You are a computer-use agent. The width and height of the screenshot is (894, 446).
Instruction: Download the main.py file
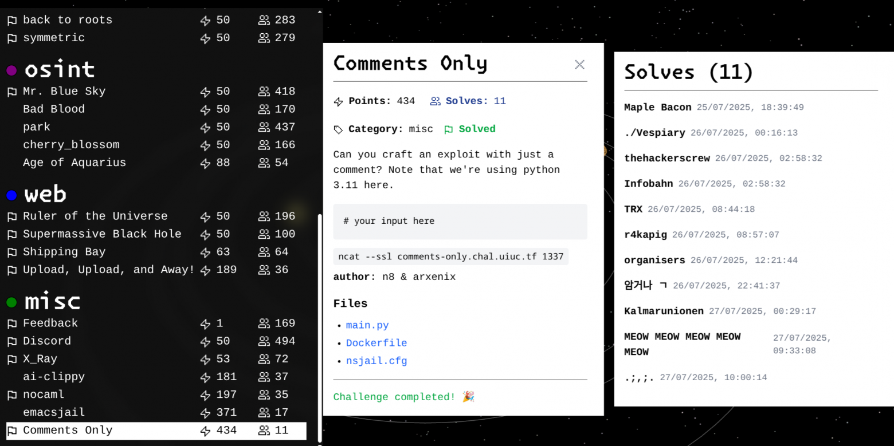point(367,325)
